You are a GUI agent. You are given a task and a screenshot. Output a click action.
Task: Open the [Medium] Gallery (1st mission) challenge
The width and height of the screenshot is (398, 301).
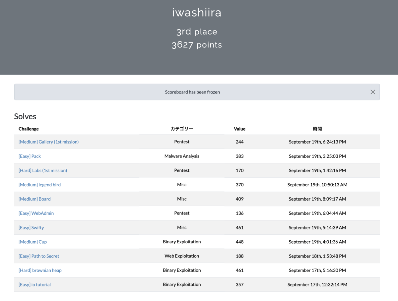(49, 142)
